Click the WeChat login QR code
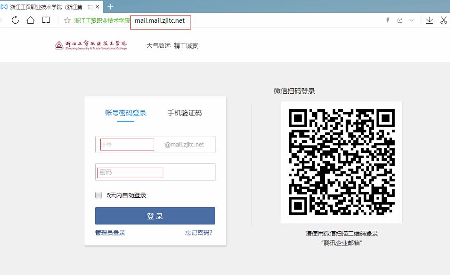This screenshot has width=450, height=275. 342,162
